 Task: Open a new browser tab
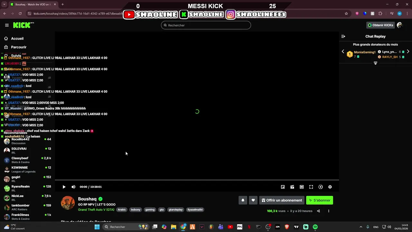pos(62,5)
